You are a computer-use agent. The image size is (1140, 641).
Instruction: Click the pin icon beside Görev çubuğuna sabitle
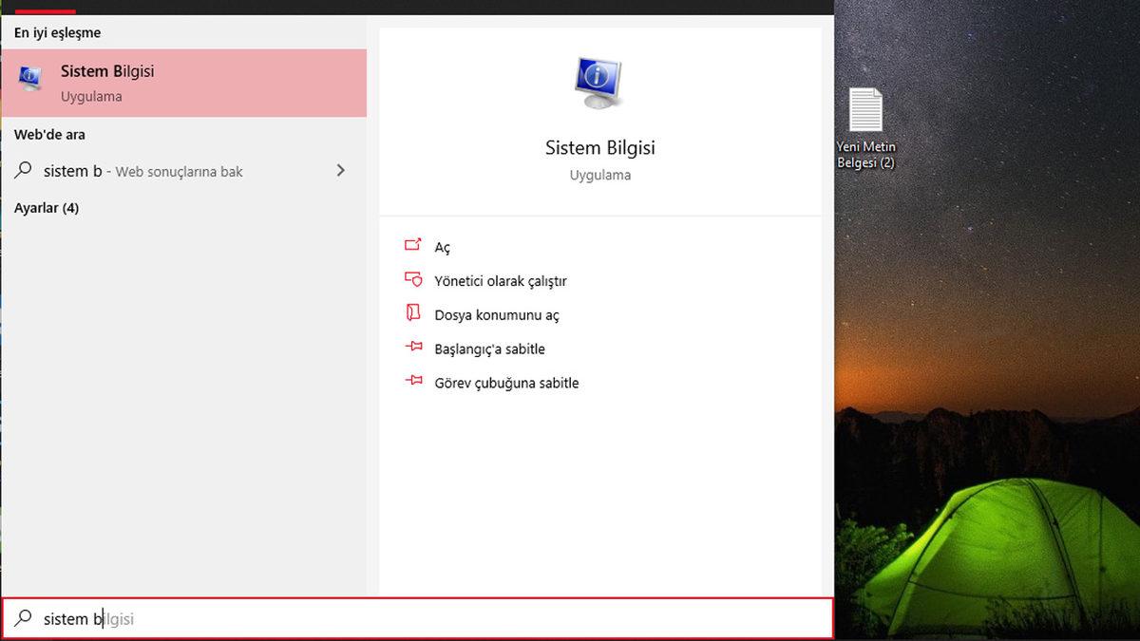point(412,382)
